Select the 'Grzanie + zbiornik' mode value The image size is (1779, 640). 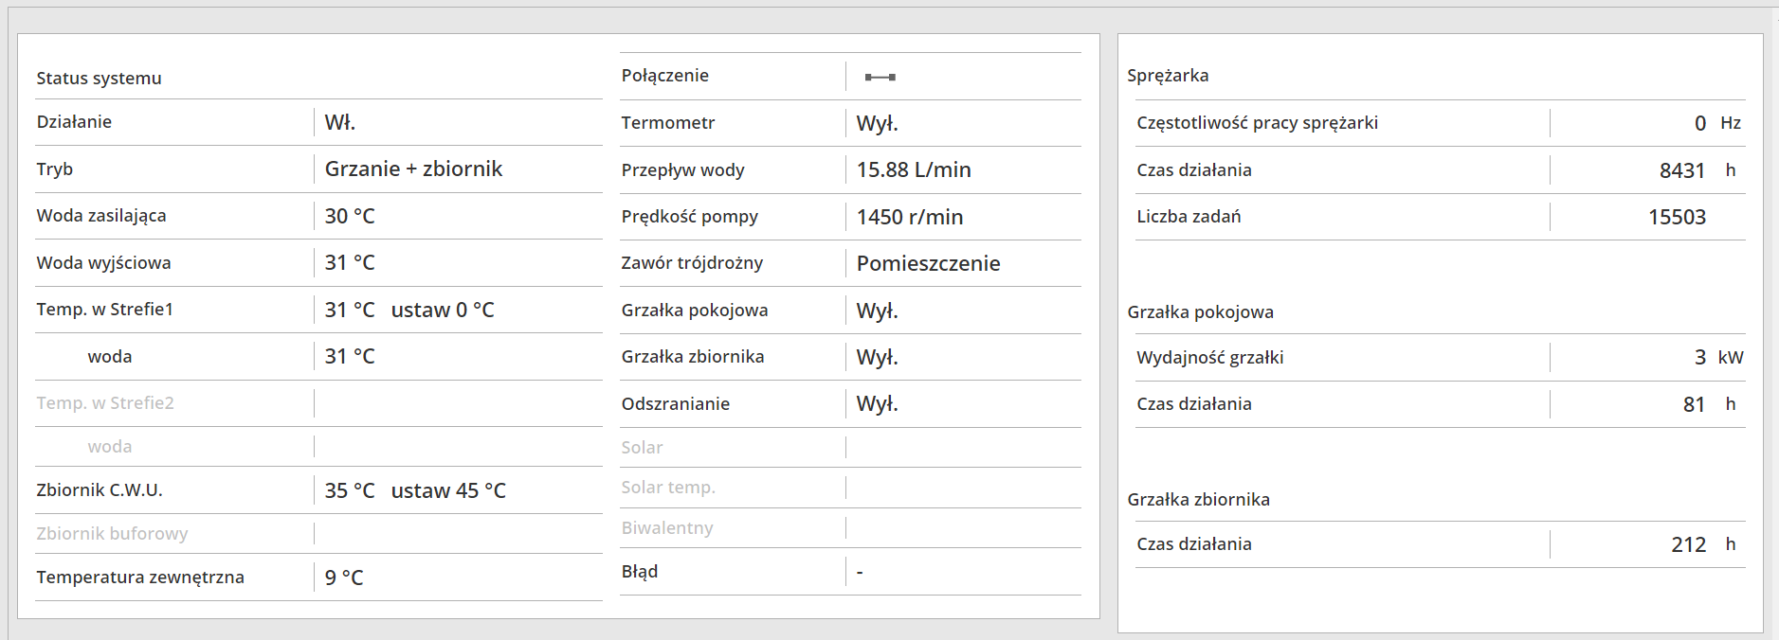tap(413, 169)
